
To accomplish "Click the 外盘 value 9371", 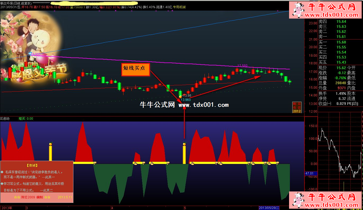I will click(x=342, y=88).
